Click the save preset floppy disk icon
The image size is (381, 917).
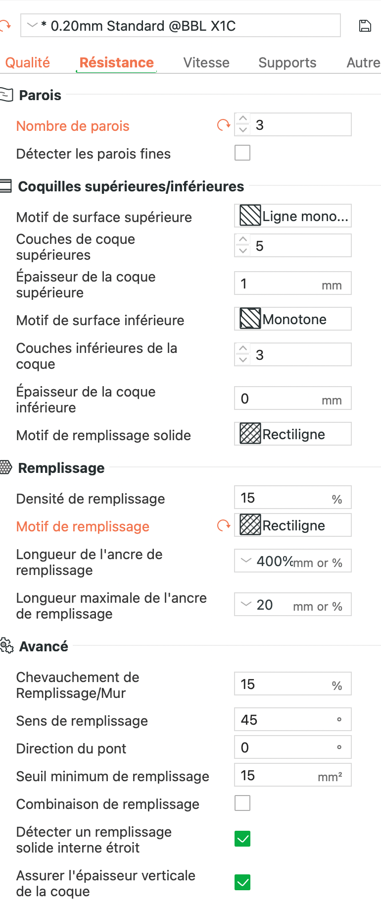tap(365, 26)
